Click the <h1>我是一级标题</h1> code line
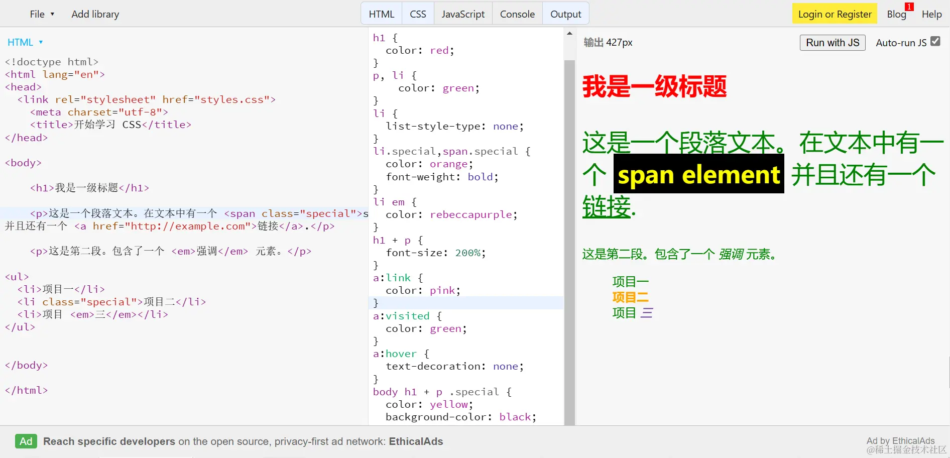 pos(89,188)
